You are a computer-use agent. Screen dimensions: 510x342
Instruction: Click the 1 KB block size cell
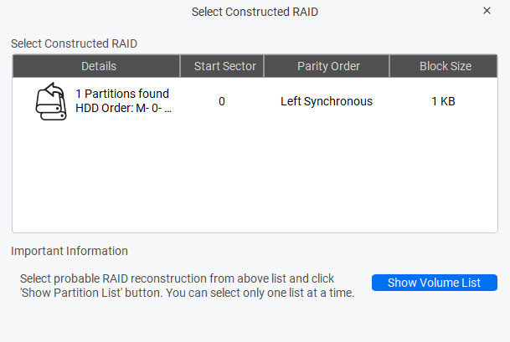pyautogui.click(x=443, y=101)
